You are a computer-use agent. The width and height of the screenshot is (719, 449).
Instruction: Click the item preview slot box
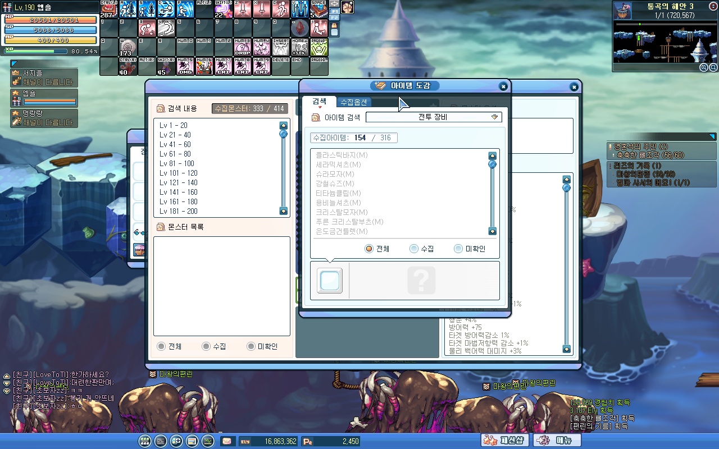330,280
